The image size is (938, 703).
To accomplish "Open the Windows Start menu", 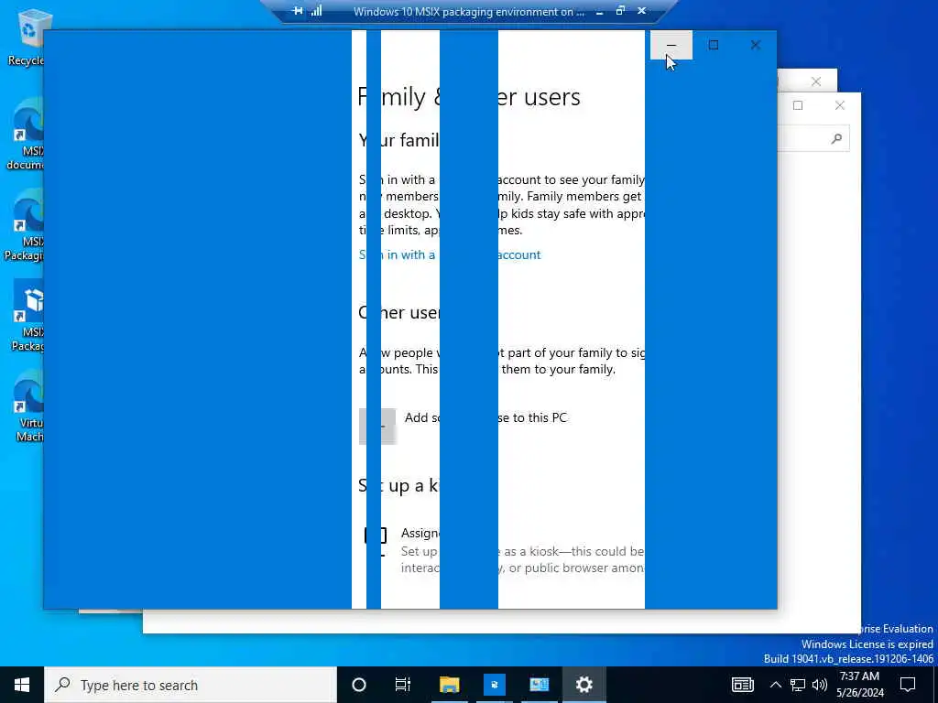I will (x=22, y=685).
